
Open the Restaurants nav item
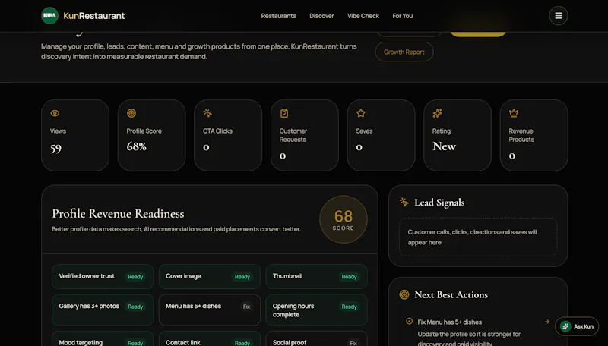click(x=278, y=16)
